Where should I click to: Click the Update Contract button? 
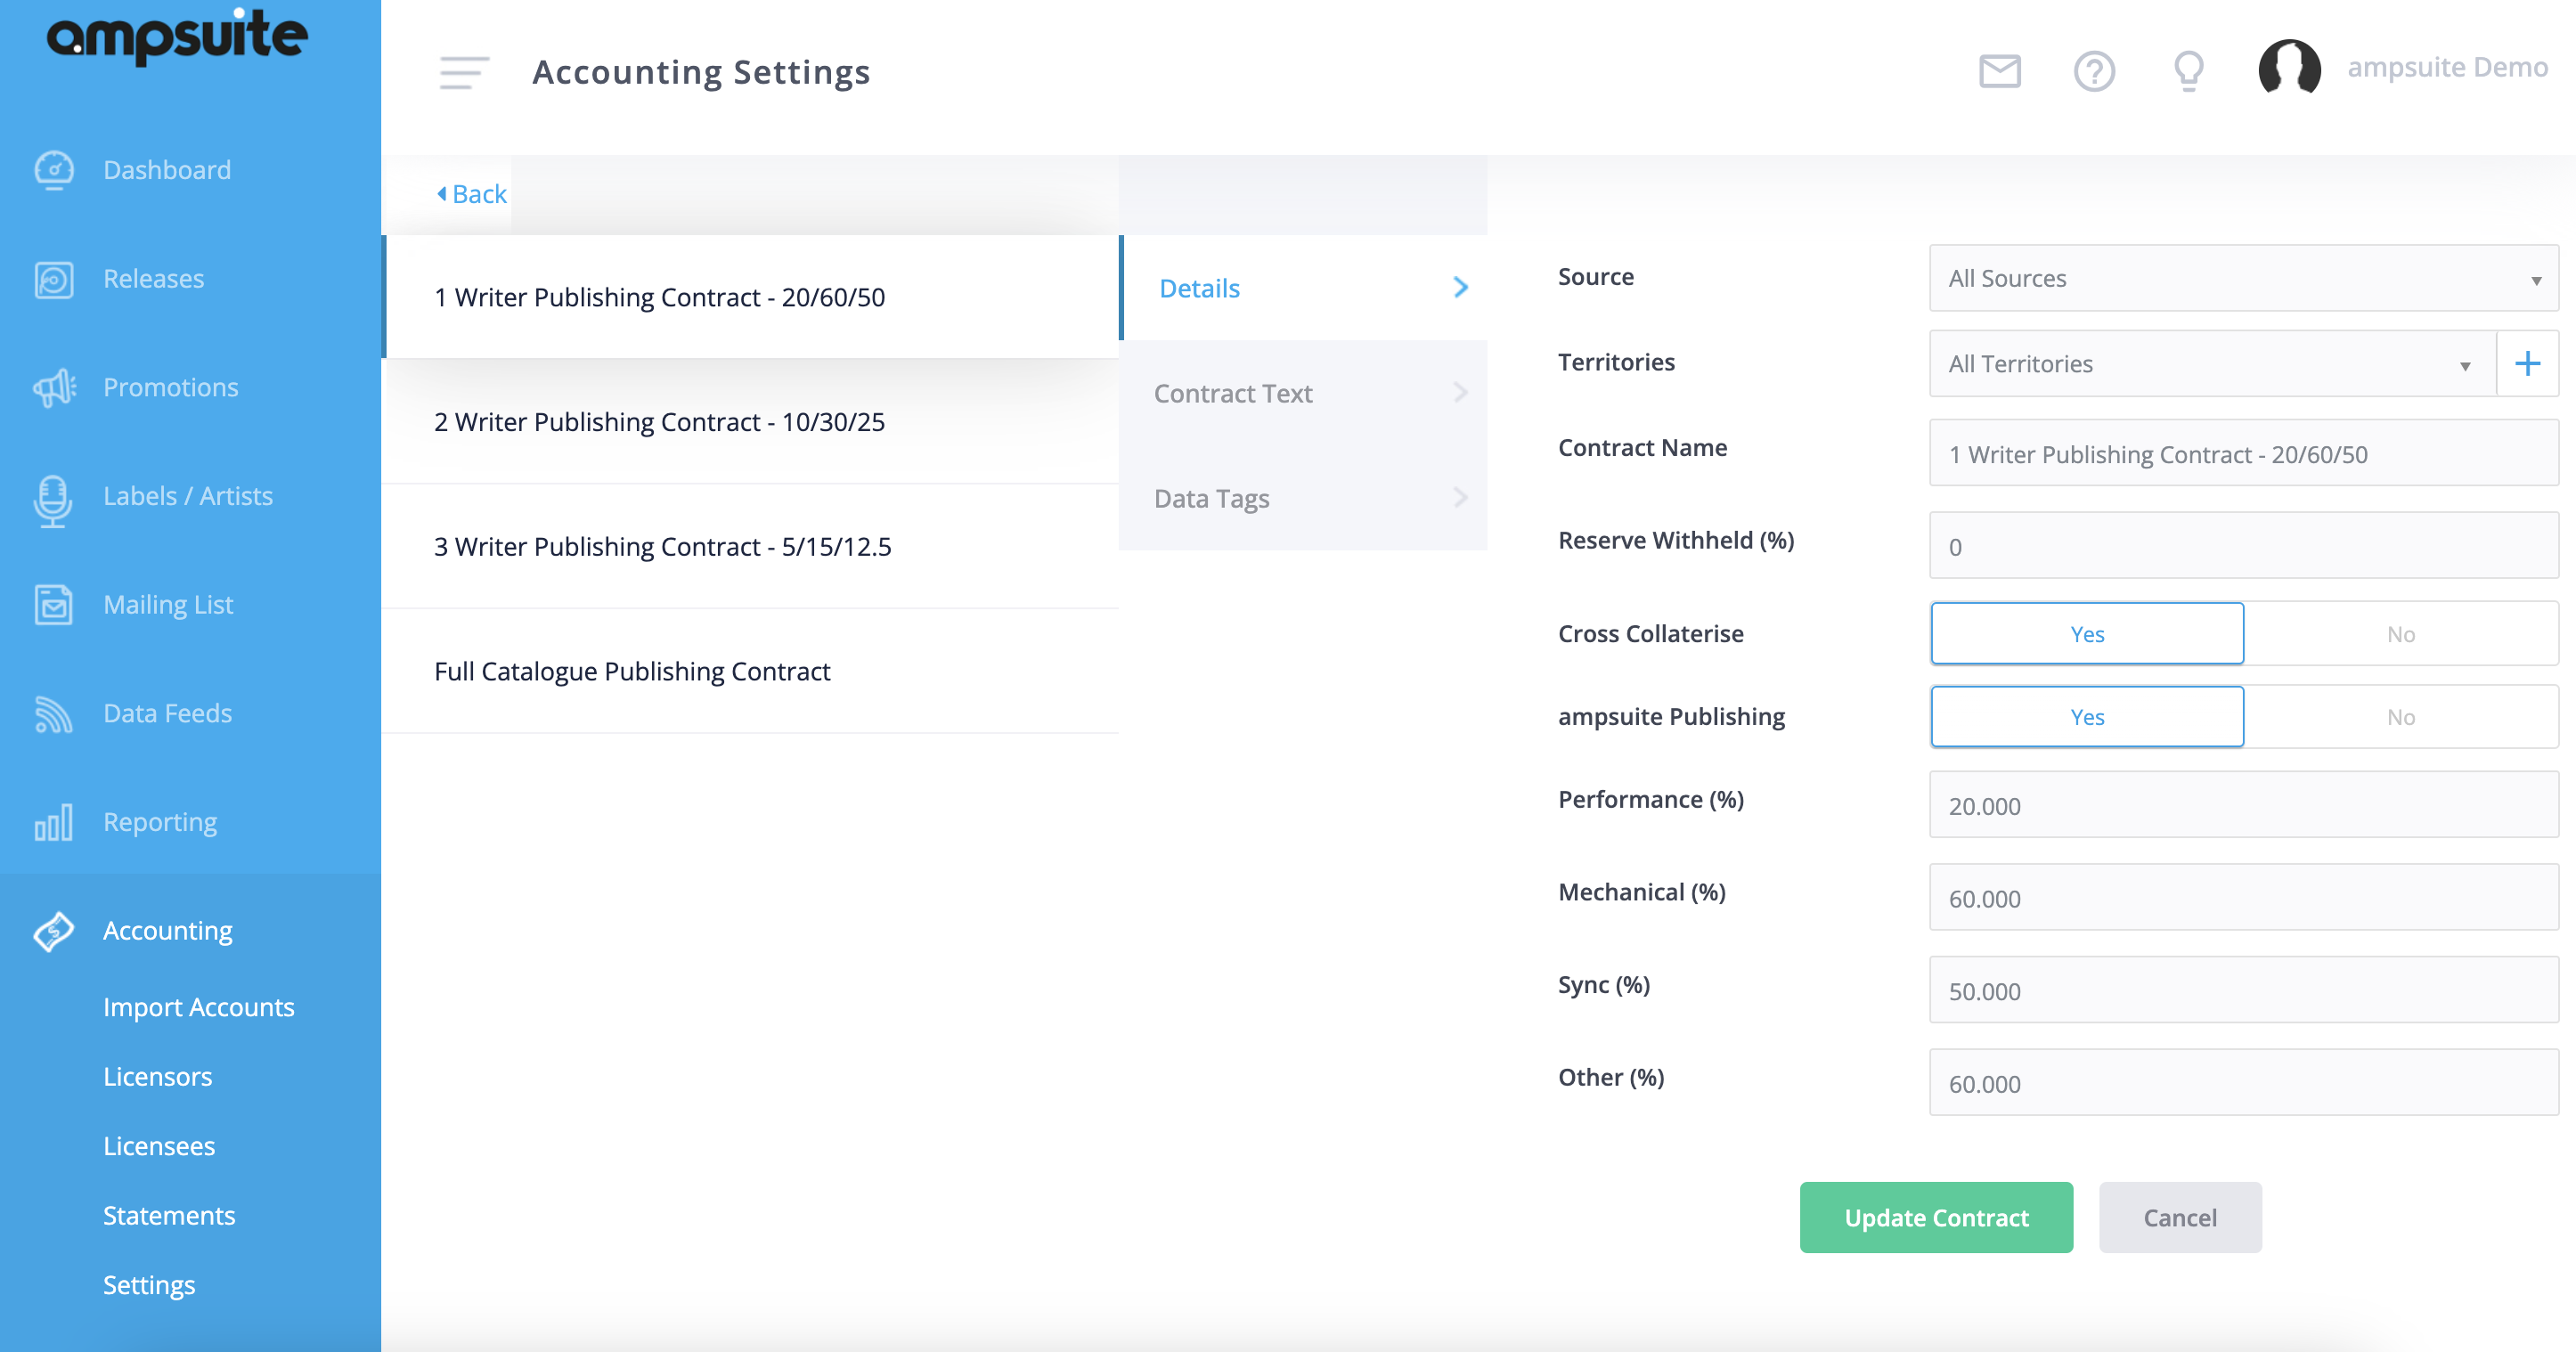point(1936,1217)
